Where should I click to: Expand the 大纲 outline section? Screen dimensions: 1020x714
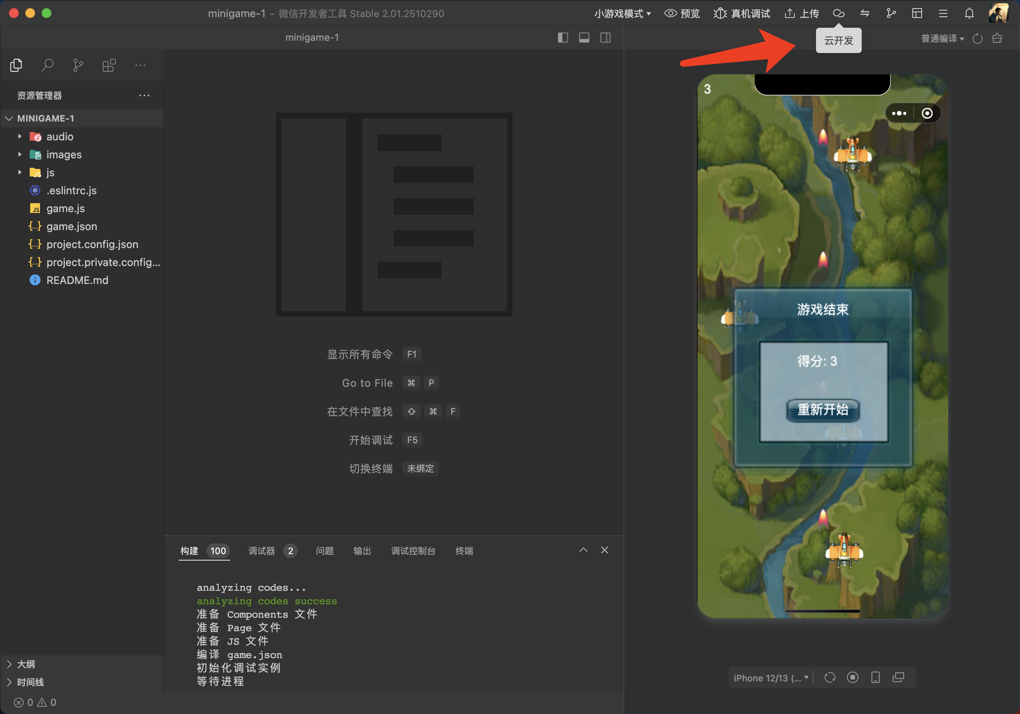coord(82,664)
